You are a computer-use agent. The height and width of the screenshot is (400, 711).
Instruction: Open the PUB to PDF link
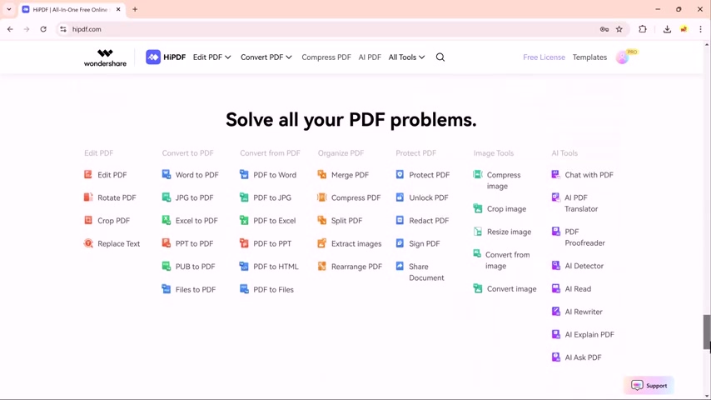pyautogui.click(x=189, y=267)
